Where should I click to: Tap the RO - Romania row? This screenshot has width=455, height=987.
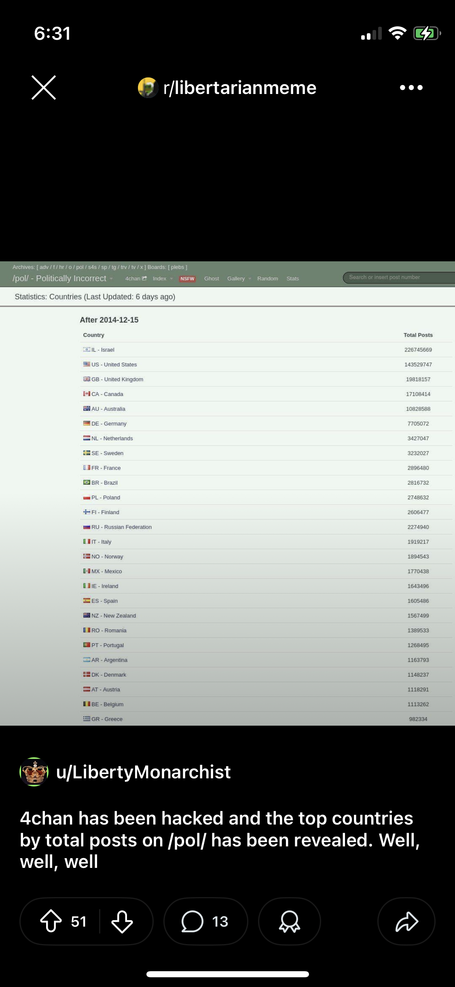(x=266, y=631)
